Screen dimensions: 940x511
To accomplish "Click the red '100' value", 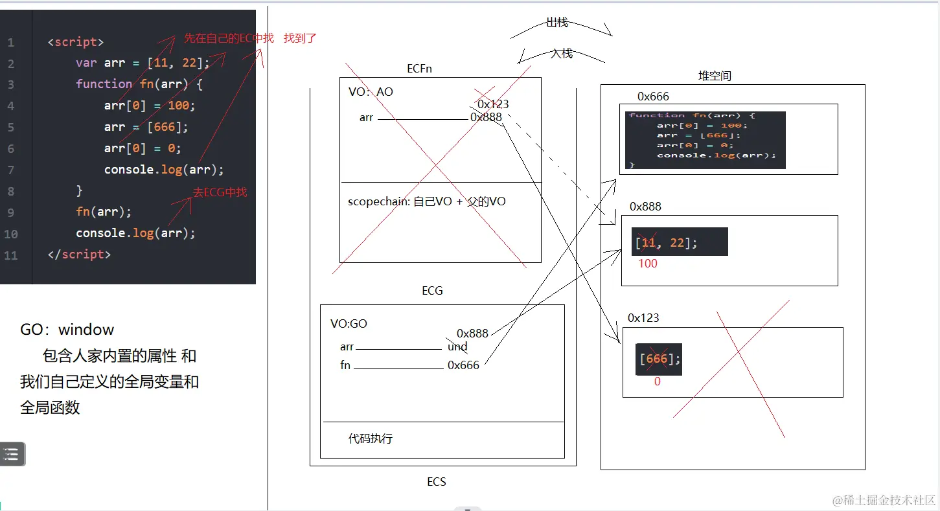I will pos(648,264).
